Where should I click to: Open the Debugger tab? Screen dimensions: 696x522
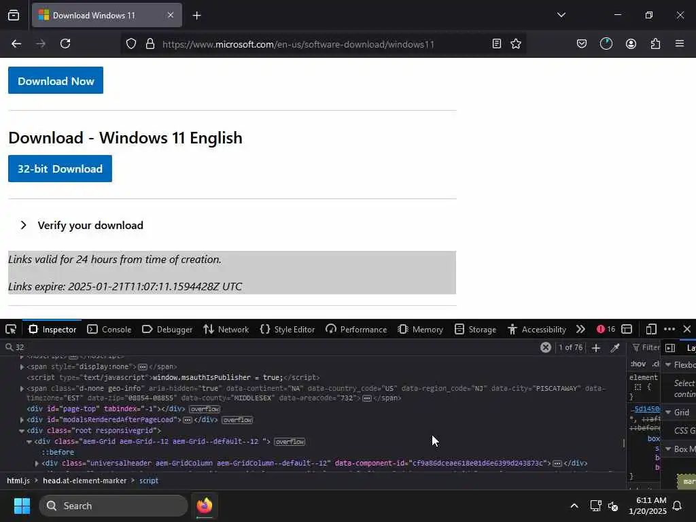point(167,330)
